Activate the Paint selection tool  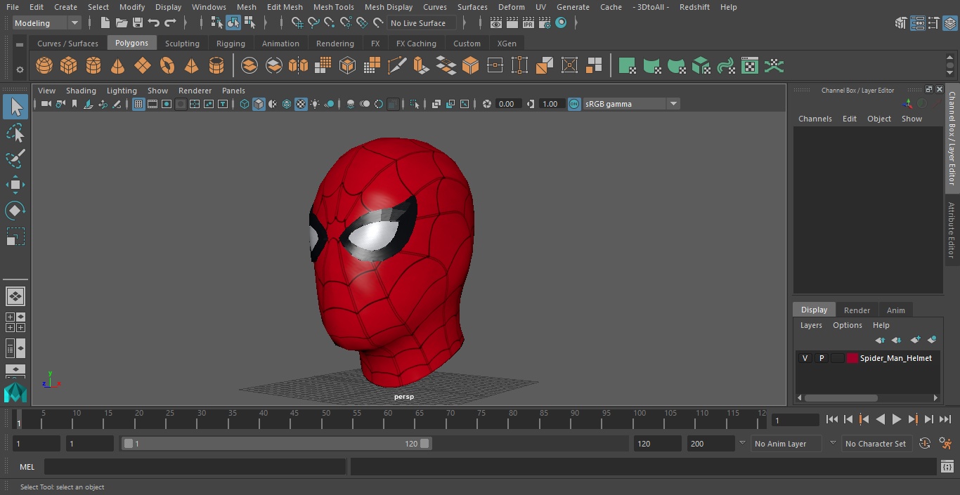click(15, 159)
